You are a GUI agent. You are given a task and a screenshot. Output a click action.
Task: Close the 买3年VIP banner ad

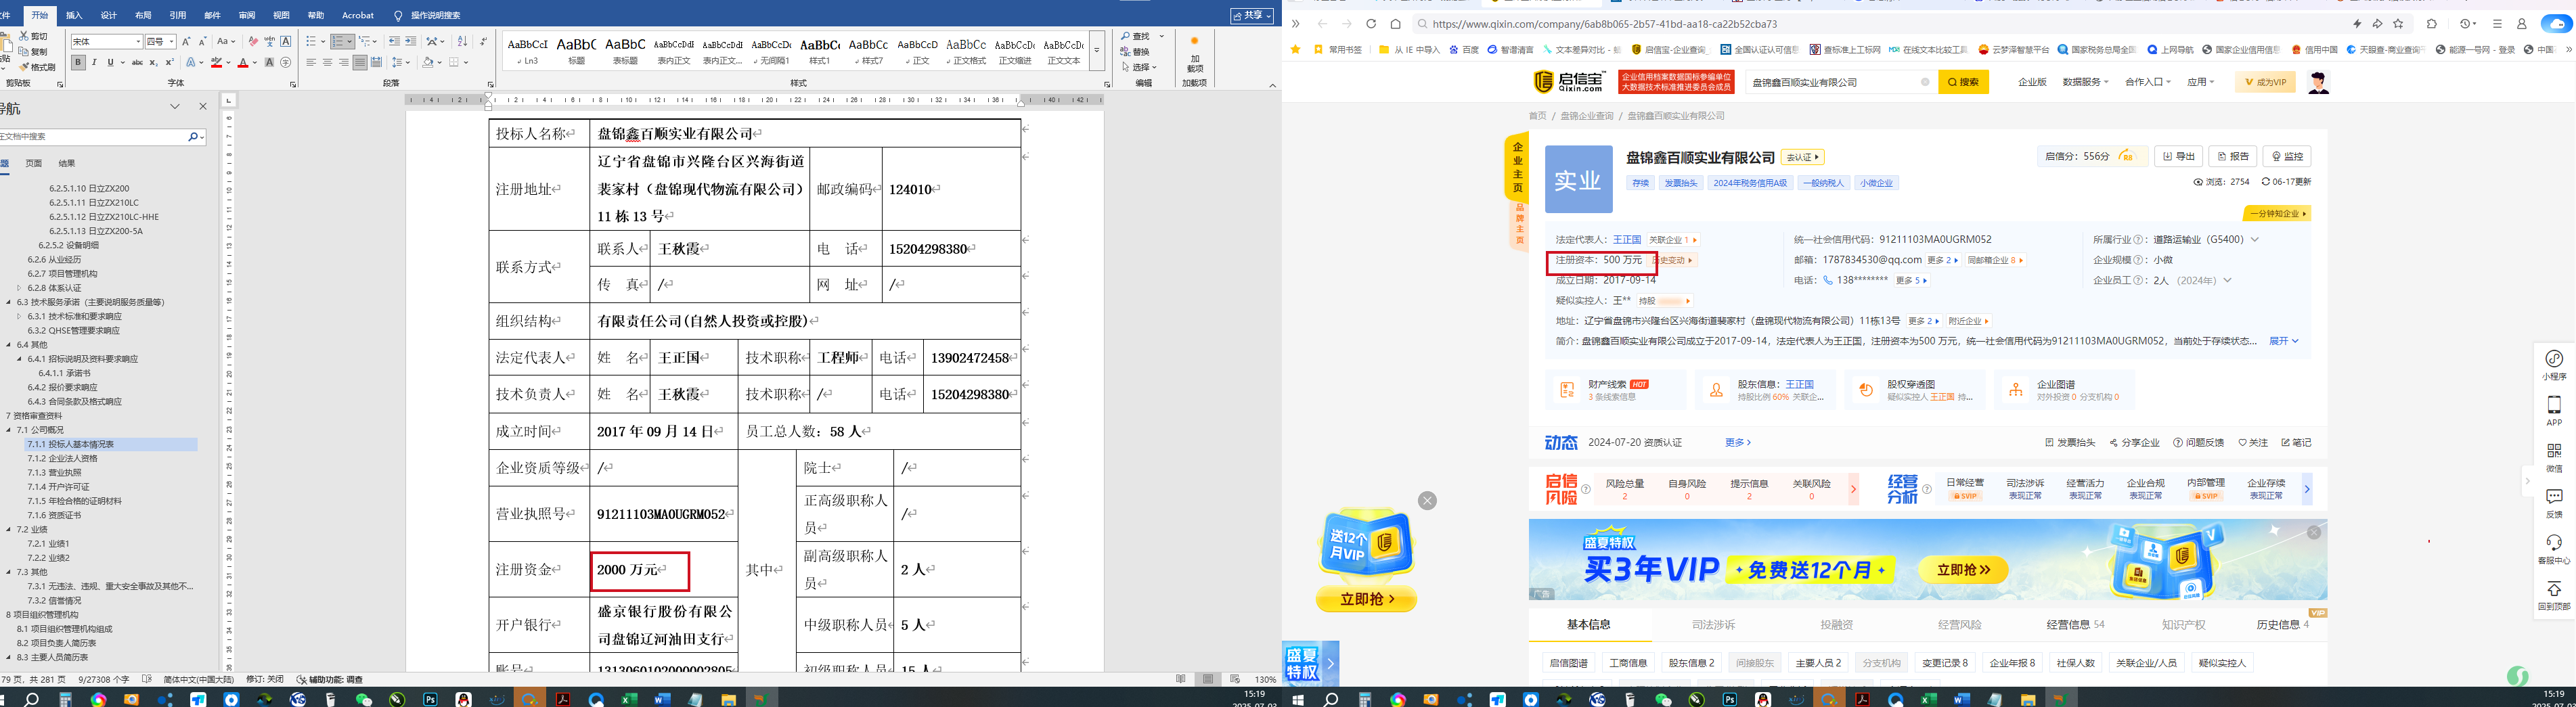click(2314, 533)
